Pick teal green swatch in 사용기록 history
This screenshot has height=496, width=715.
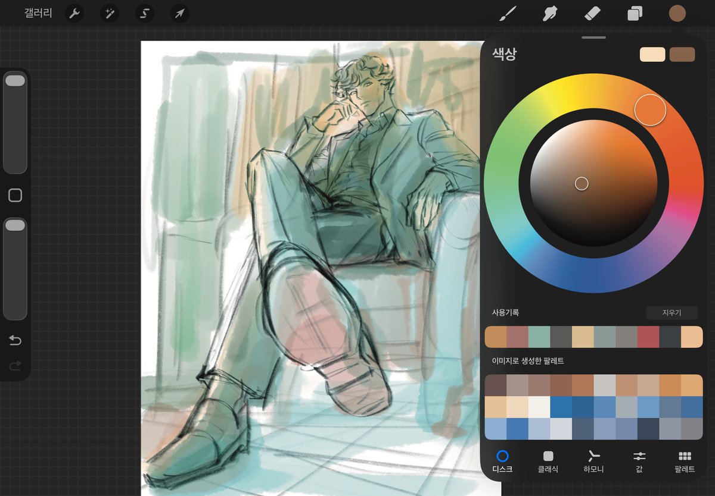pyautogui.click(x=539, y=337)
